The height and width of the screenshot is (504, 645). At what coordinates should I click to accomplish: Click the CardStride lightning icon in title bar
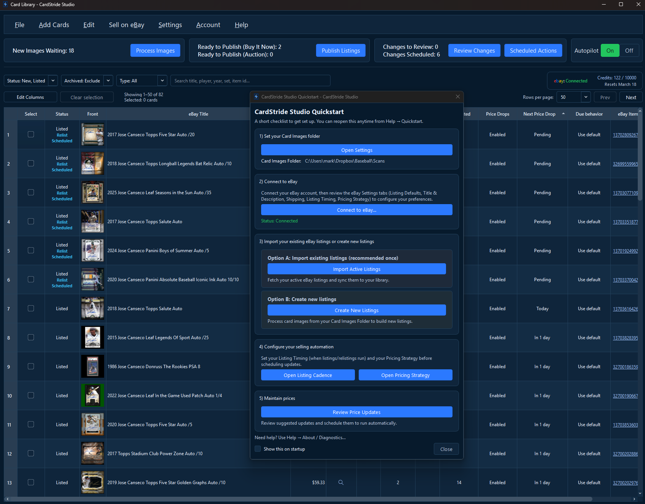[5, 5]
